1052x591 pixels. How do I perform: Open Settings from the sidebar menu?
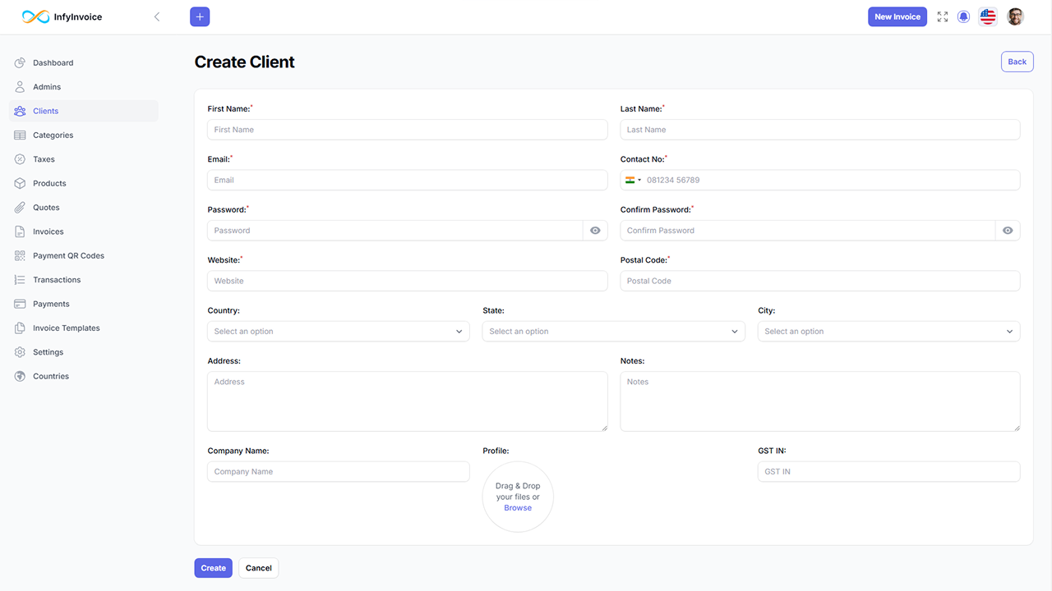(49, 351)
